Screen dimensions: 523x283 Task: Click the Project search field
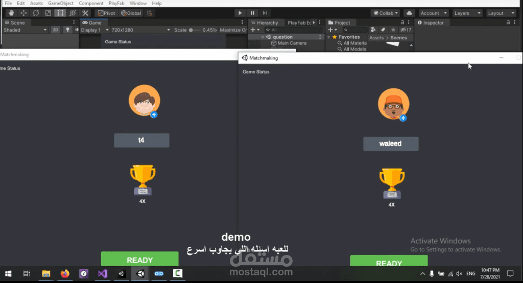pyautogui.click(x=355, y=30)
